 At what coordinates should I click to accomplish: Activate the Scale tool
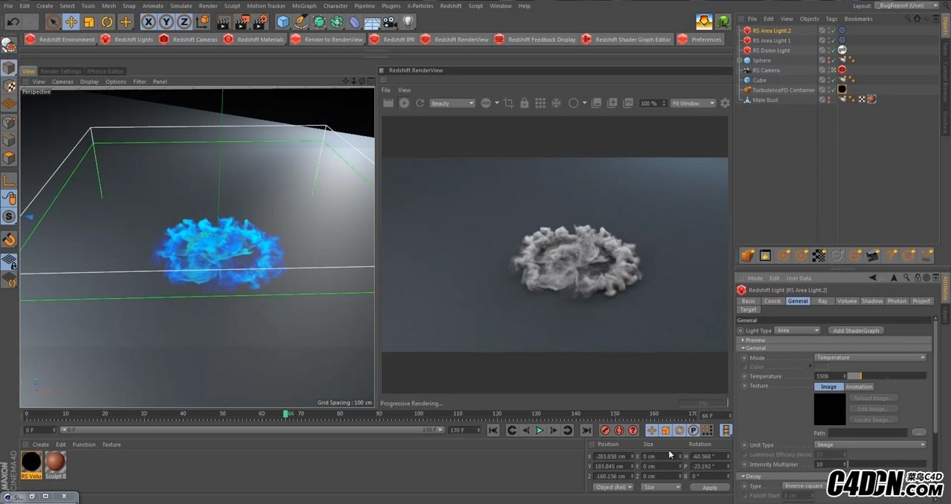89,22
